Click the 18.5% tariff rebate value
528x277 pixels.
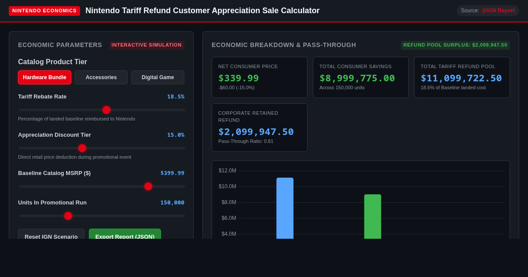click(176, 97)
